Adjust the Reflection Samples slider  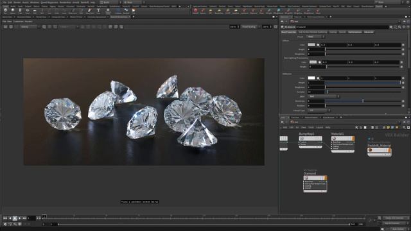[363, 92]
